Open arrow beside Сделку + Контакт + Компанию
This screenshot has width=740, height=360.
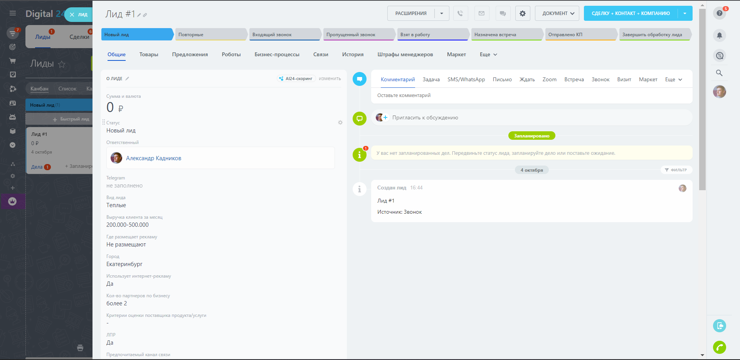pos(685,13)
